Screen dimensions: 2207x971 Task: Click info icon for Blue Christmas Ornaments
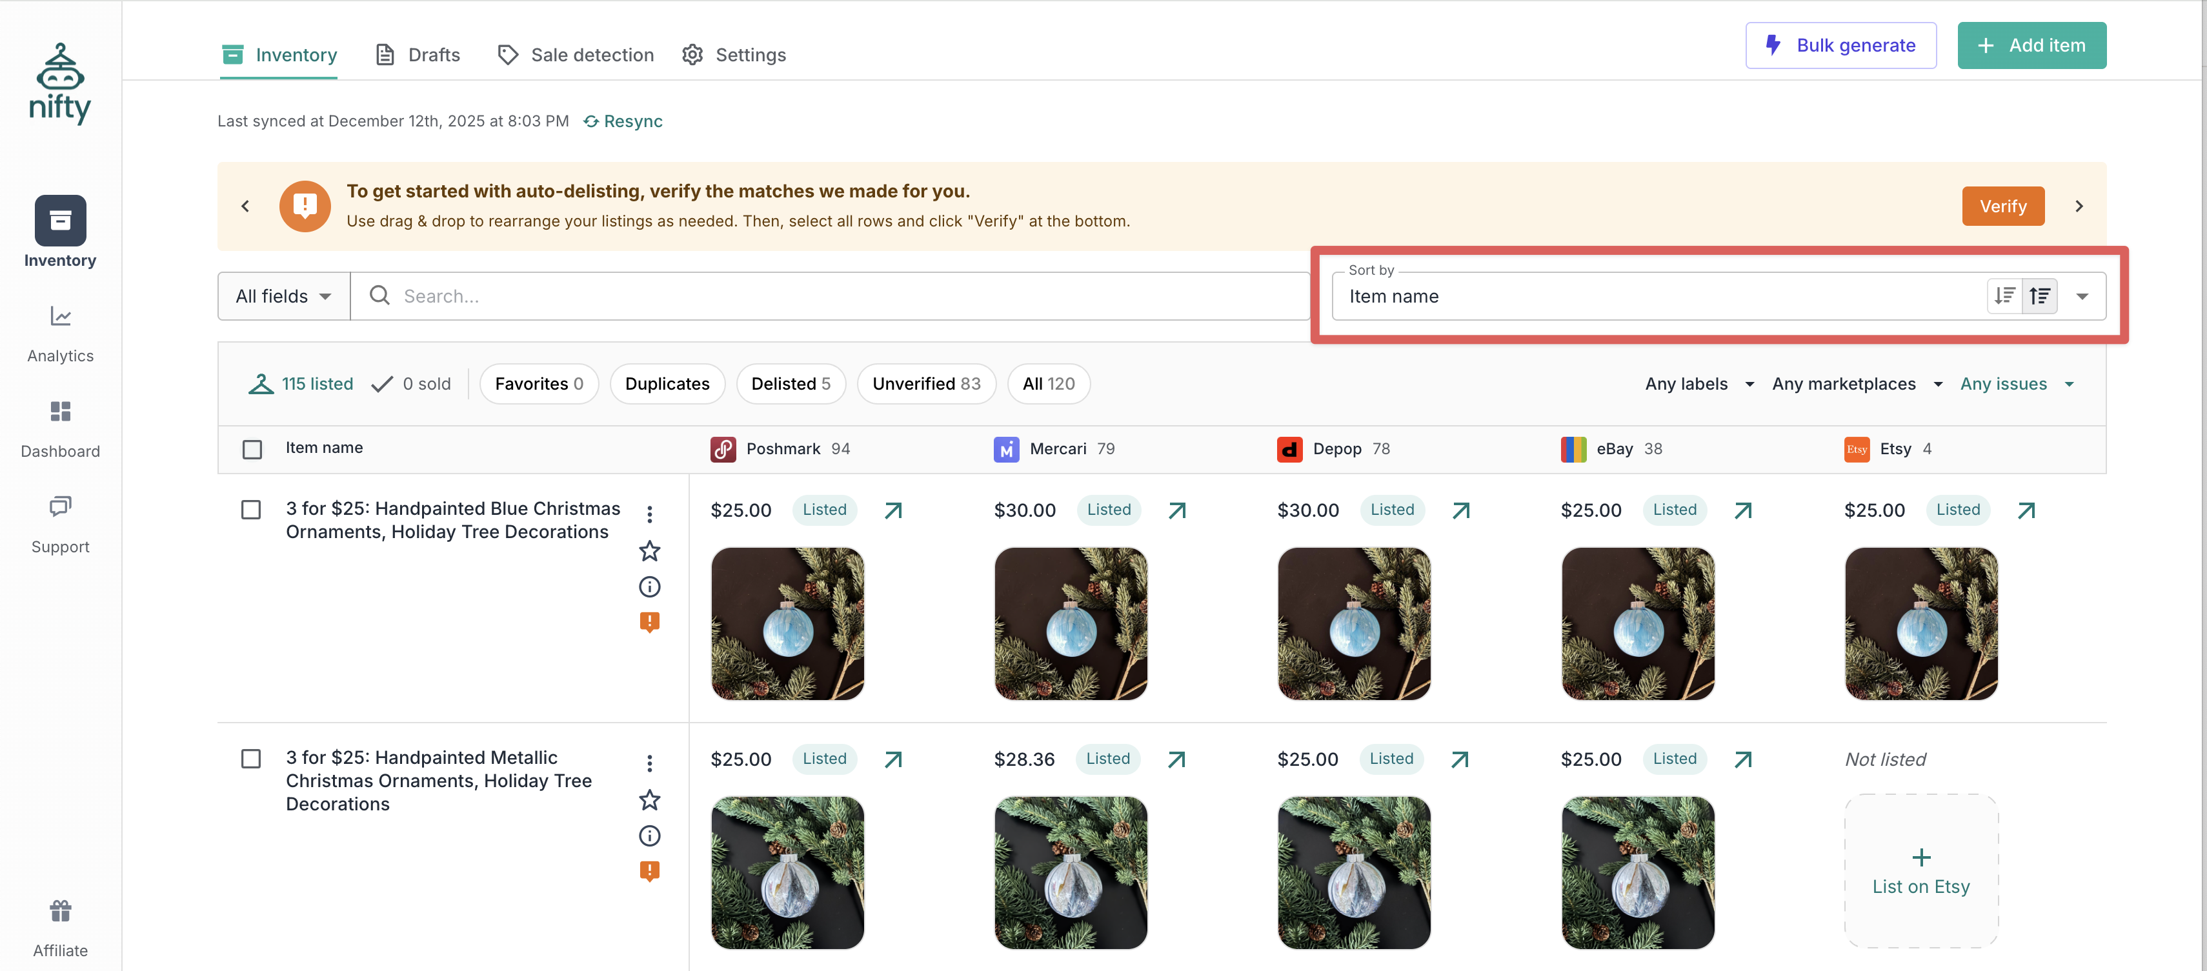(649, 586)
